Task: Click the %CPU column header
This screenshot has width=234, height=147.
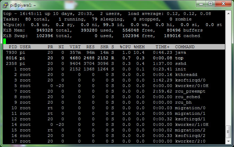Action: click(x=125, y=47)
